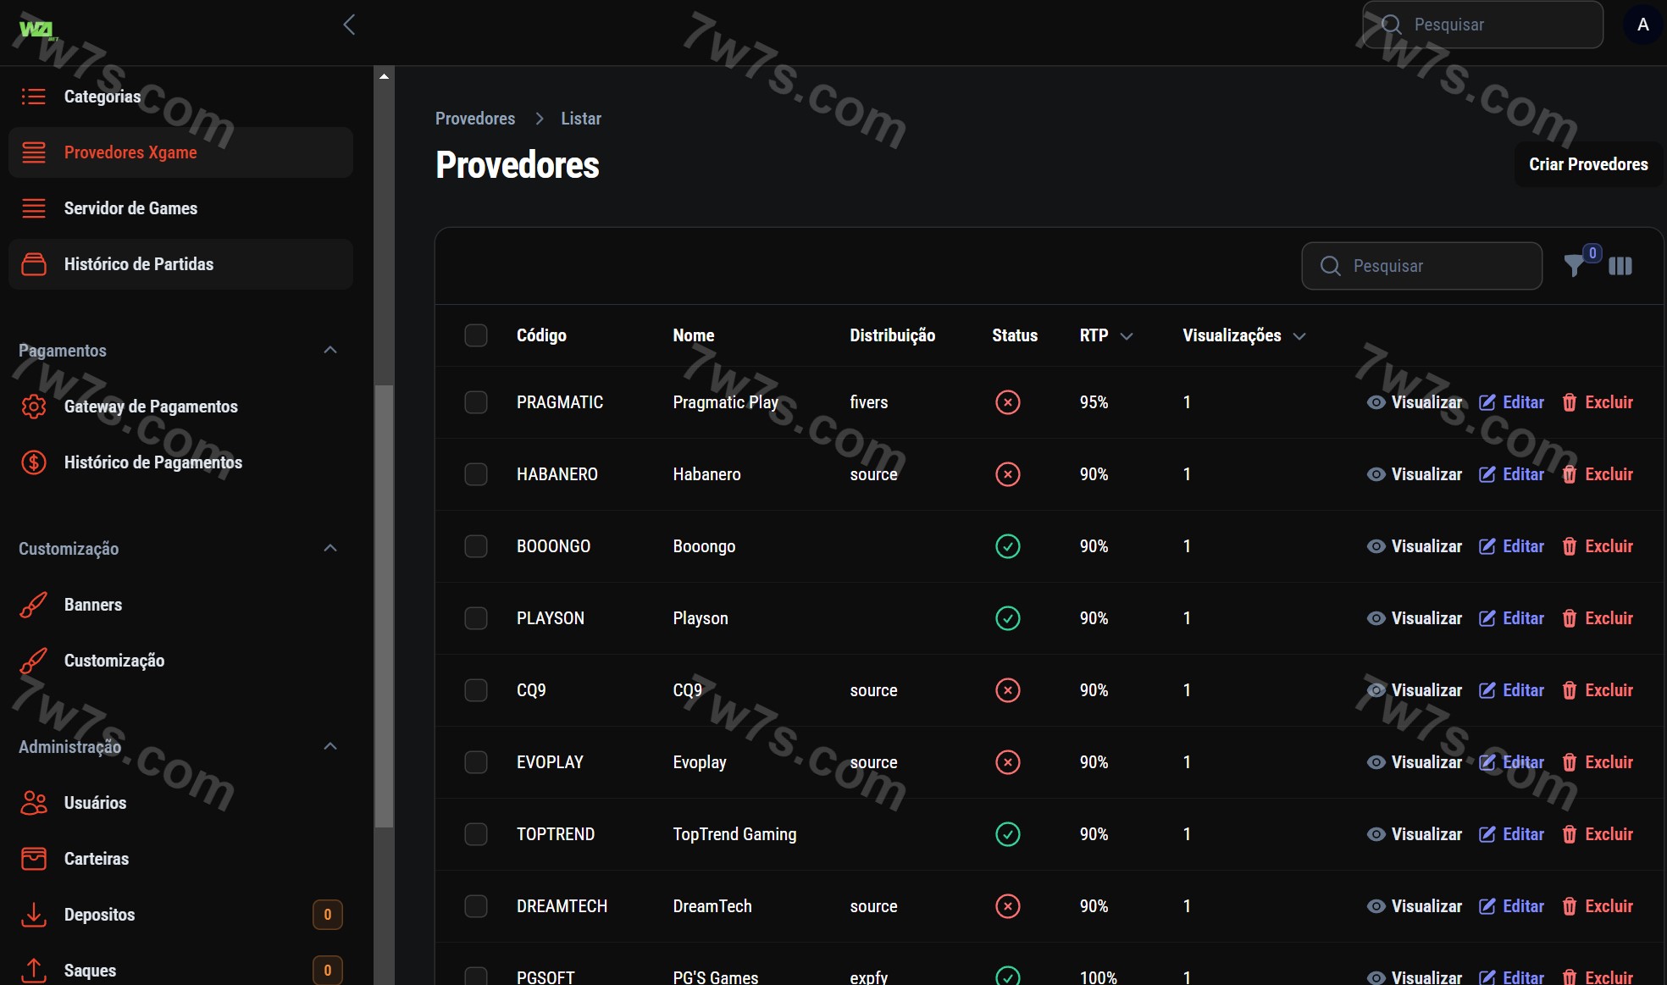Click the table filter funnel icon
Viewport: 1667px width, 985px height.
tap(1574, 266)
